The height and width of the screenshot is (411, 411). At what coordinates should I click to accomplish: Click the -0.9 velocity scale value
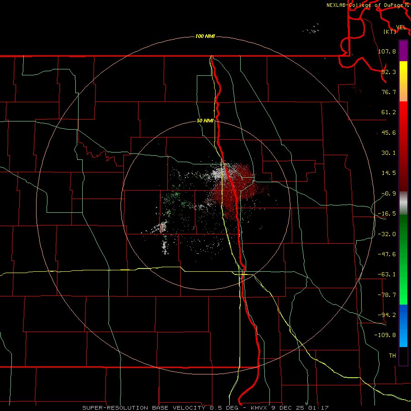click(389, 194)
